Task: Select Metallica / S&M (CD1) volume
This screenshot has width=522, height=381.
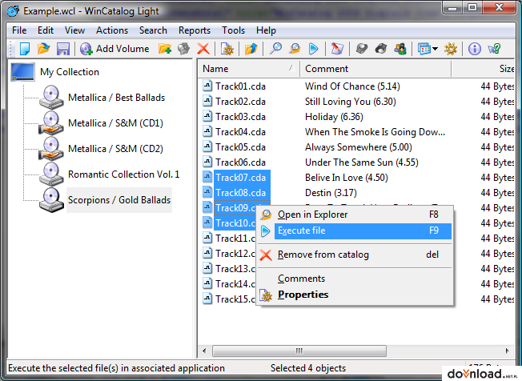Action: [x=115, y=123]
